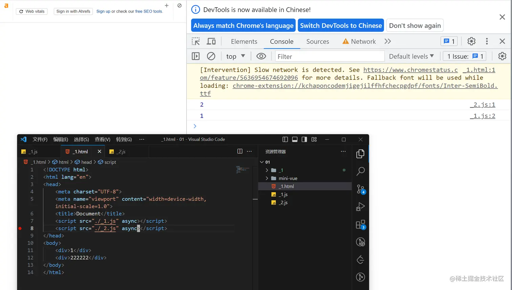Open the VS Code 查看(V) menu
512x290 pixels.
(103, 139)
